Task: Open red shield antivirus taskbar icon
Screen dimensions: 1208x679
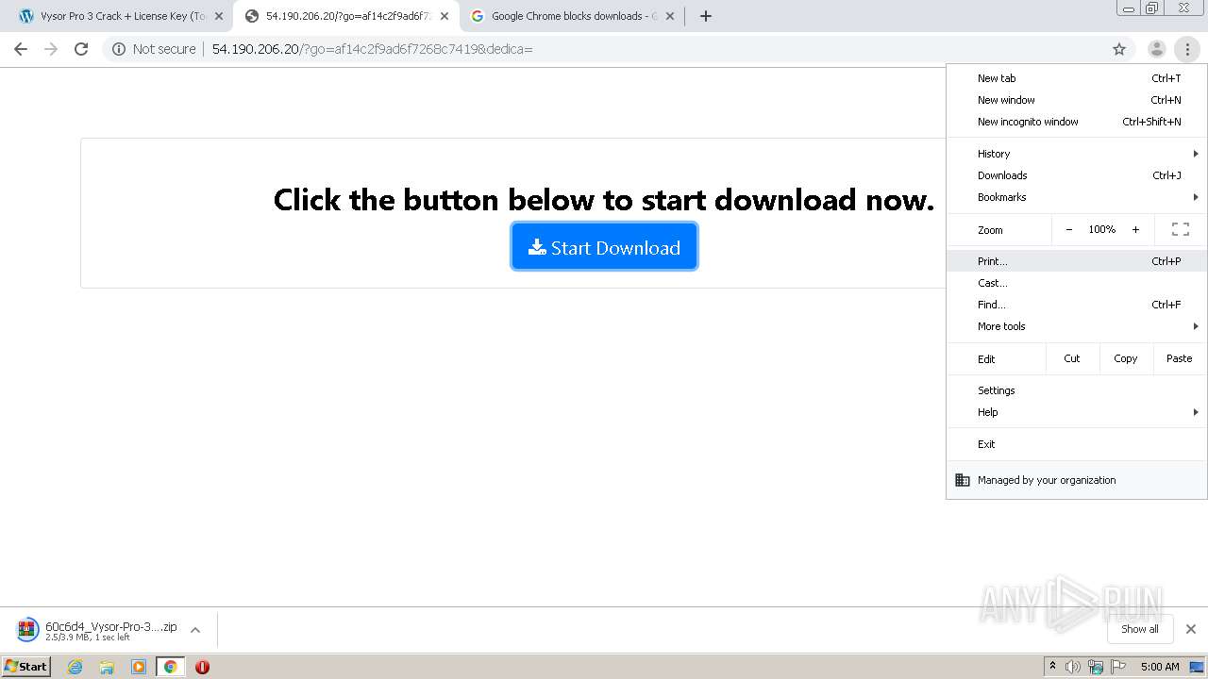Action: click(202, 667)
